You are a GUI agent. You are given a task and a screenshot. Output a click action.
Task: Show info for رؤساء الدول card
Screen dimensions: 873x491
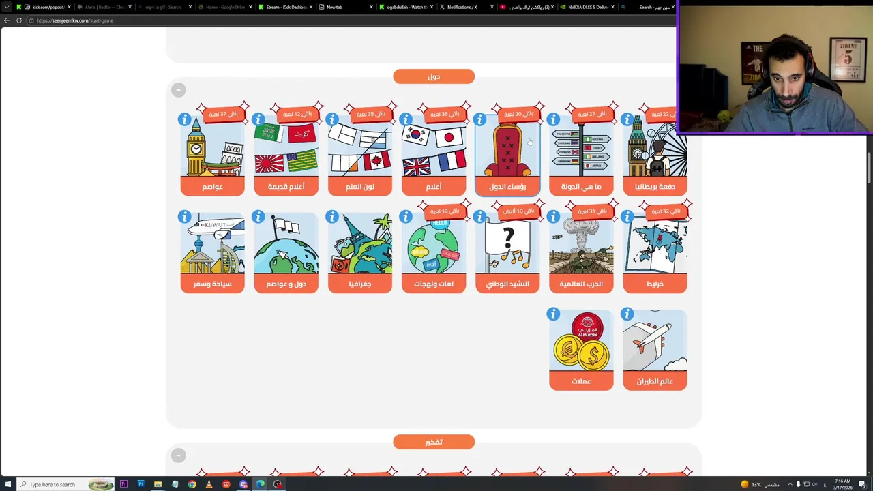[479, 120]
